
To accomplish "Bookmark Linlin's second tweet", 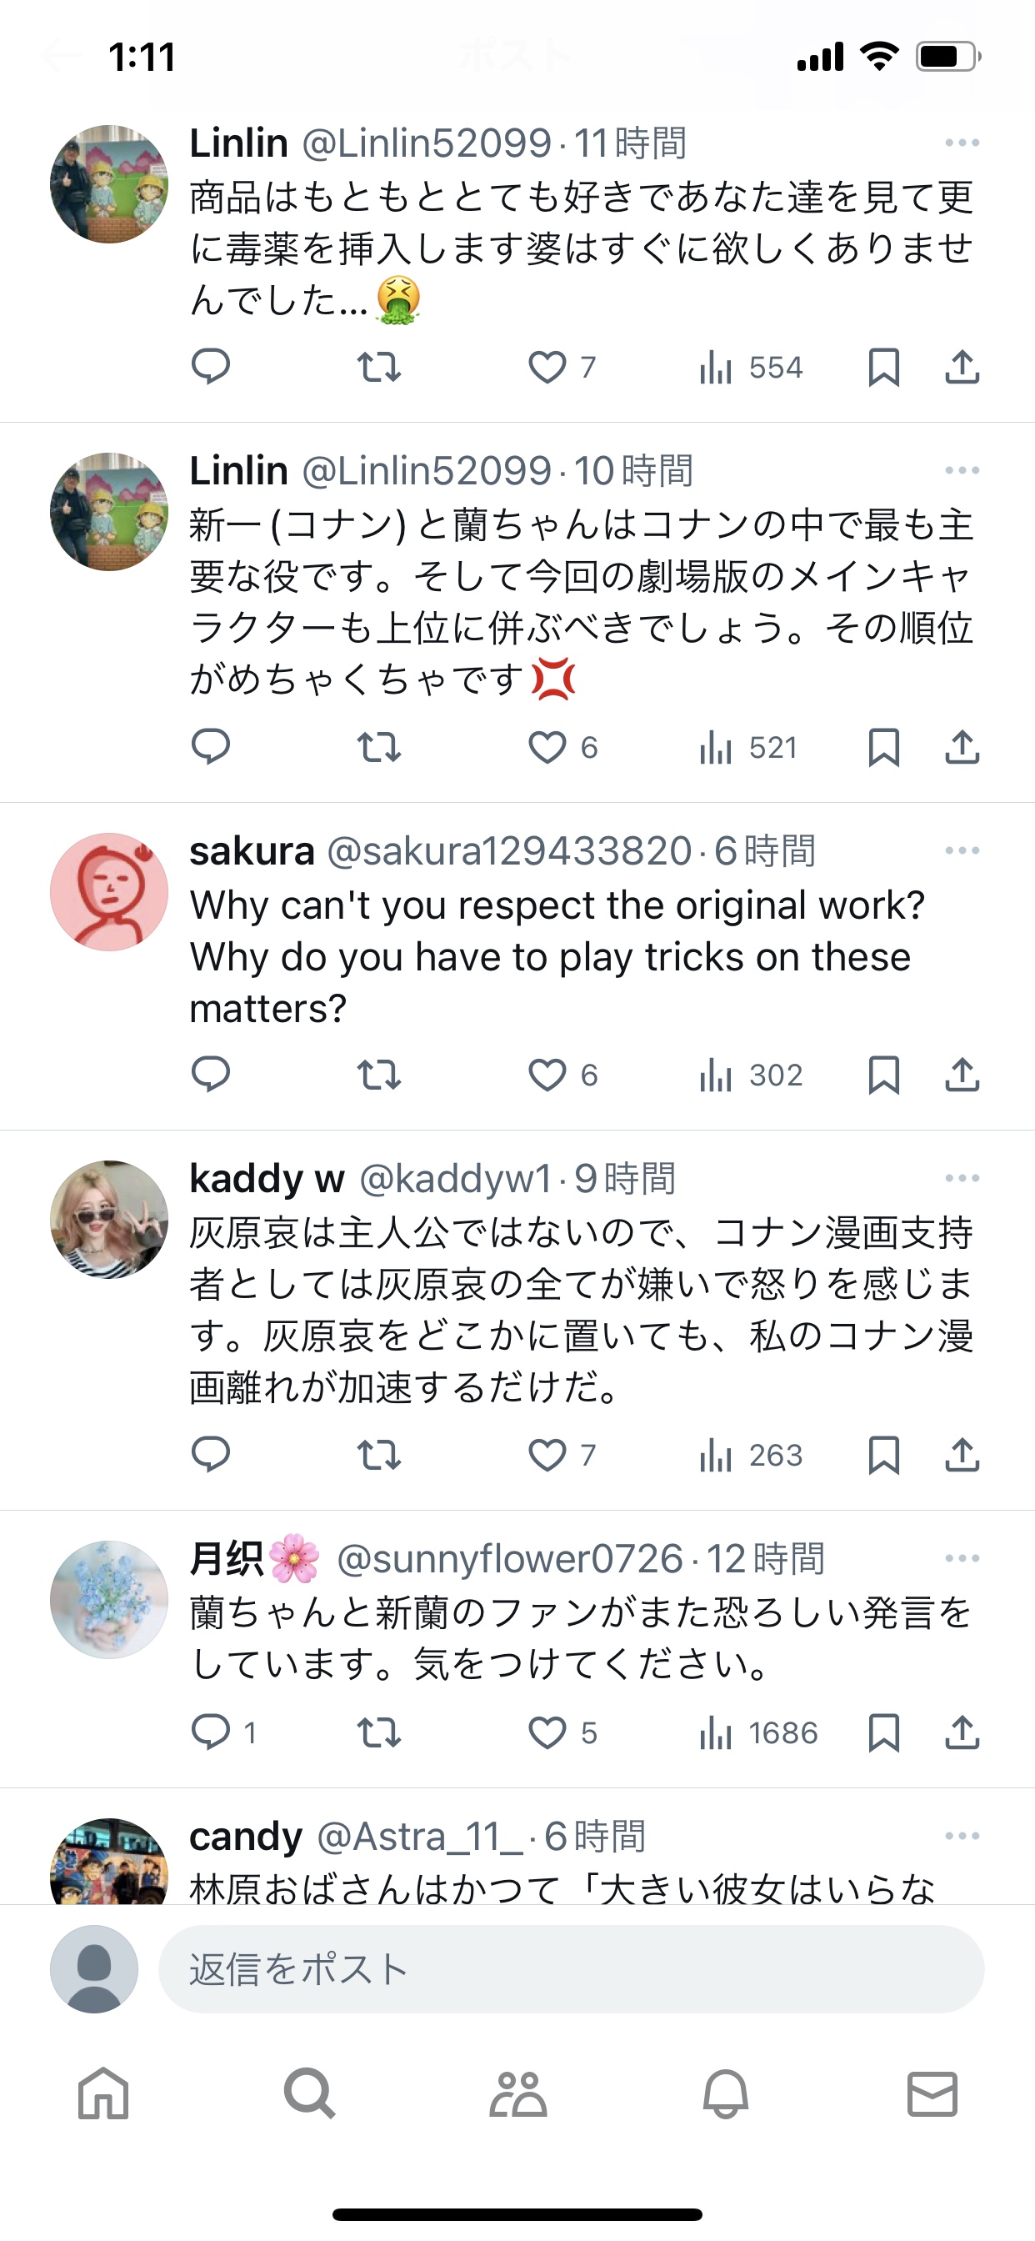I will [x=883, y=747].
